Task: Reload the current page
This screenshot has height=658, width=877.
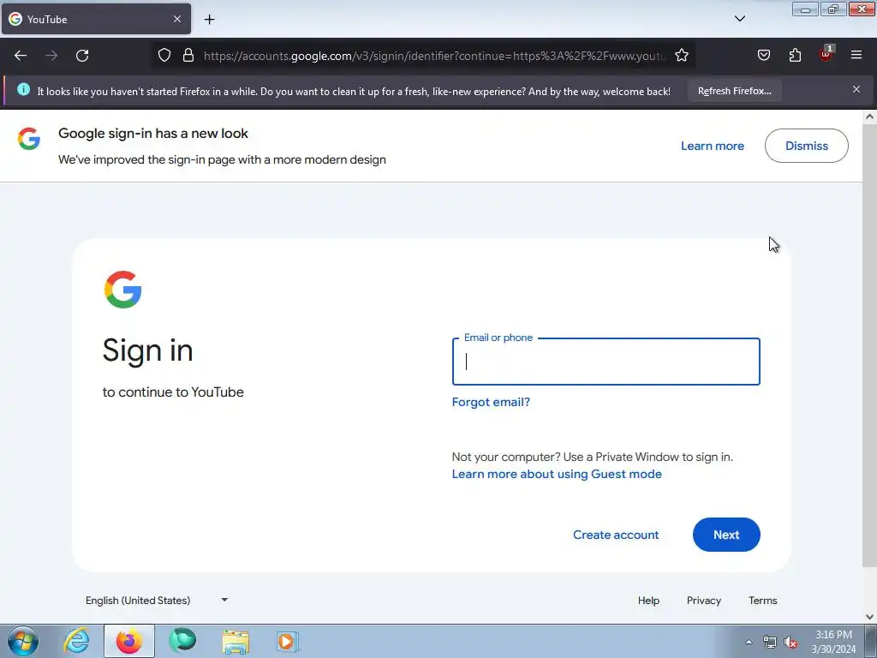Action: pos(82,56)
